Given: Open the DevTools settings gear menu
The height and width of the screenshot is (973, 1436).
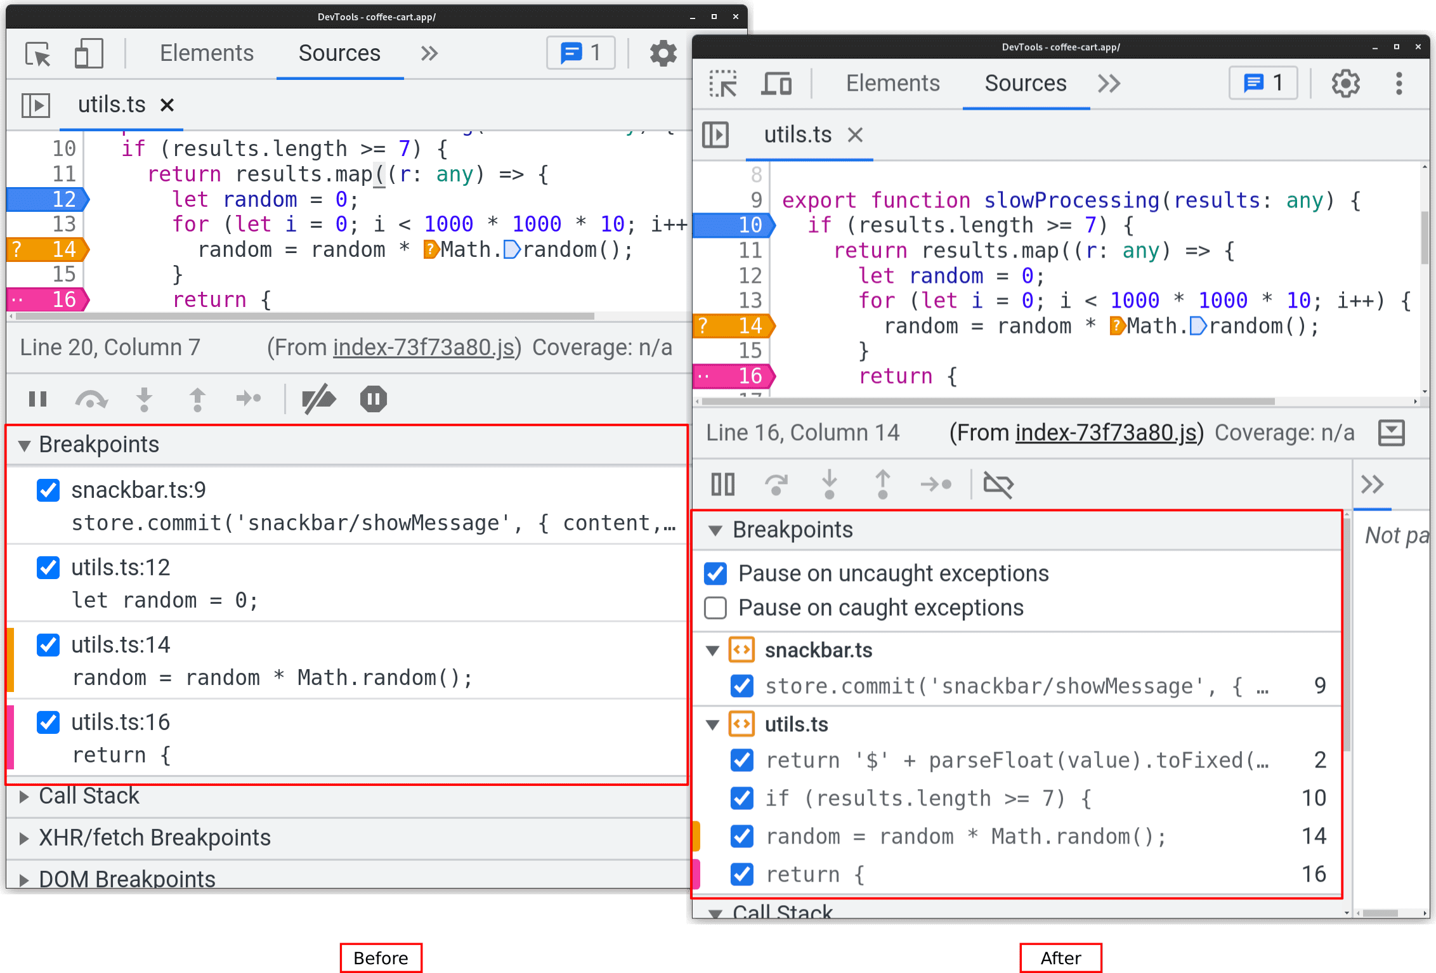Looking at the screenshot, I should [1347, 84].
